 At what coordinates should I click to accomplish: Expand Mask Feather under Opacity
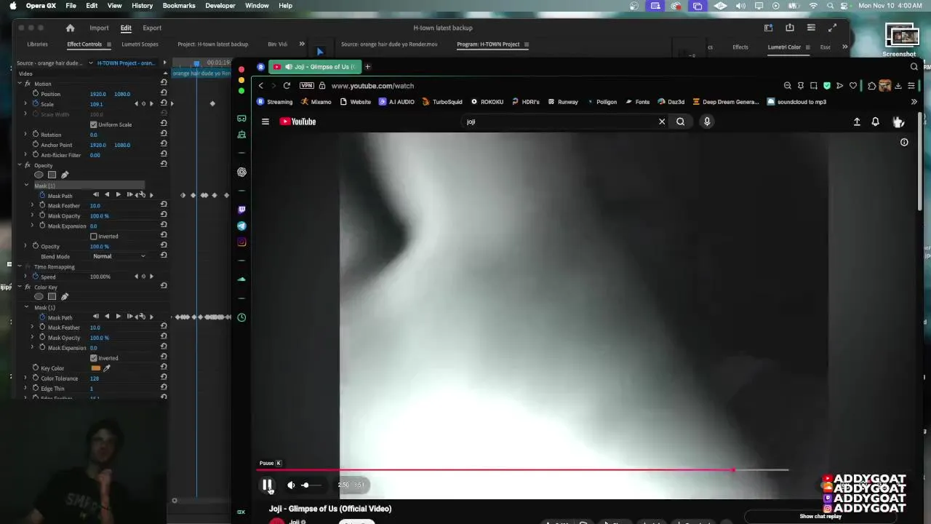[32, 206]
